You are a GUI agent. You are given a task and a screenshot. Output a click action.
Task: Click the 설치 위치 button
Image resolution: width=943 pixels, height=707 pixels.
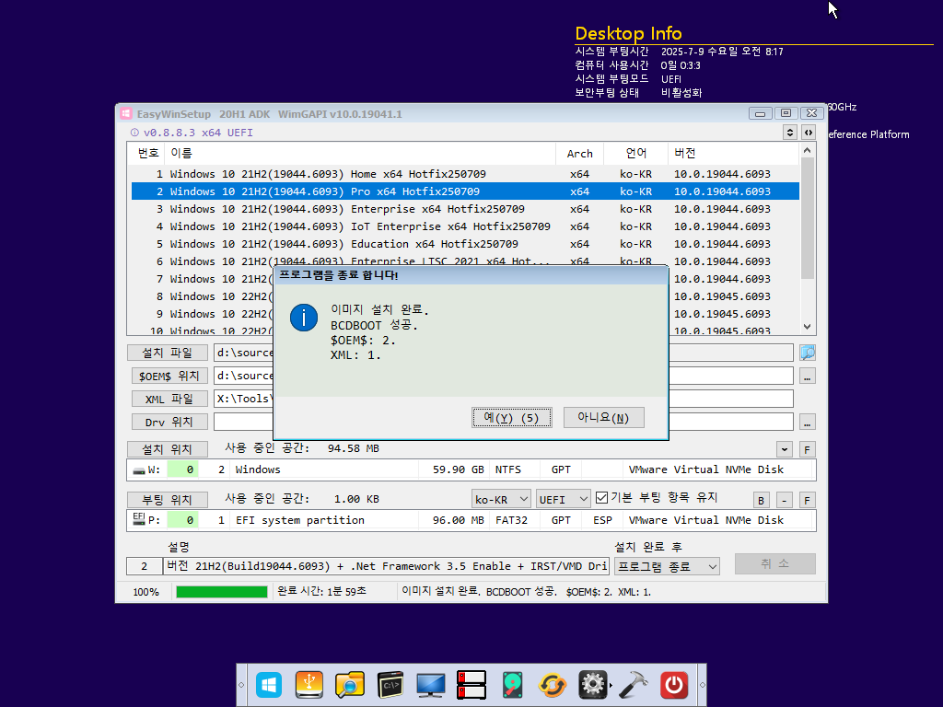[168, 449]
